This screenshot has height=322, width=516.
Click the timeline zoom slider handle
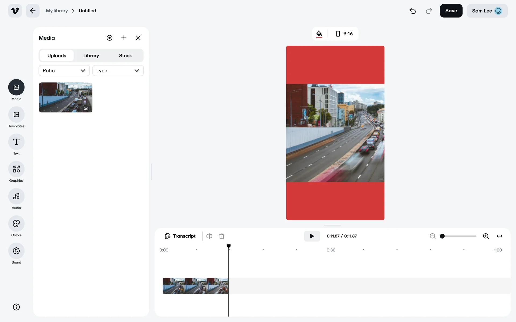(x=442, y=236)
